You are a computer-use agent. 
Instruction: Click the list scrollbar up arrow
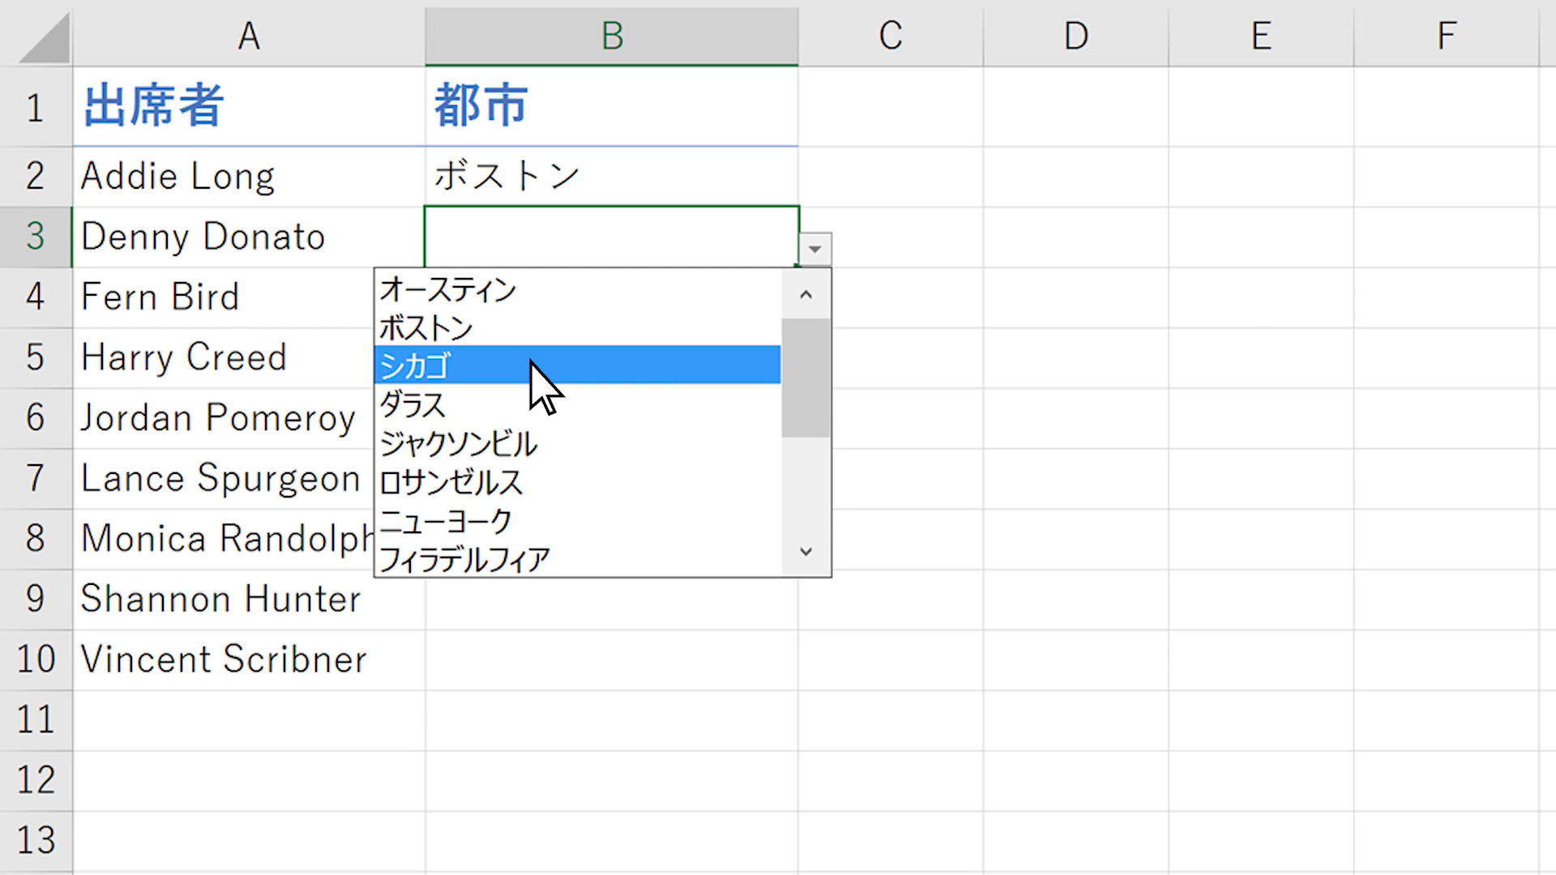(806, 295)
